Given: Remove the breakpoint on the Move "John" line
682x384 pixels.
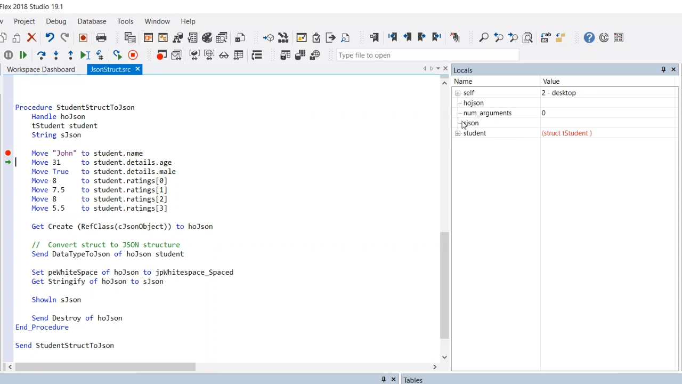Looking at the screenshot, I should tap(8, 153).
